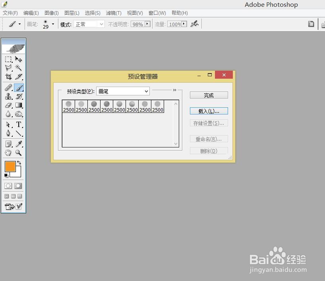Viewport: 325px width, 281px height.
Task: Select the Healing Brush tool
Action: (x=8, y=87)
